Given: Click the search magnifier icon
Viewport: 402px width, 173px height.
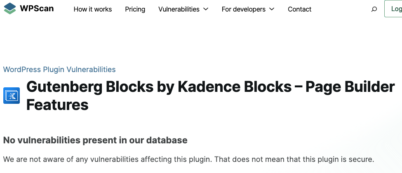Looking at the screenshot, I should pos(374,9).
